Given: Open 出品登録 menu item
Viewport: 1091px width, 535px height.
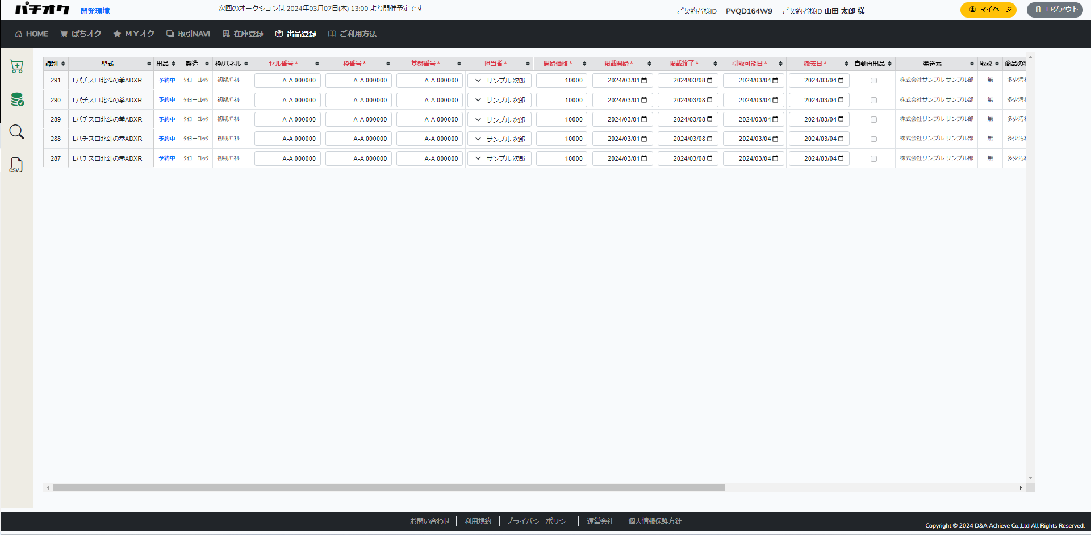Looking at the screenshot, I should [295, 34].
